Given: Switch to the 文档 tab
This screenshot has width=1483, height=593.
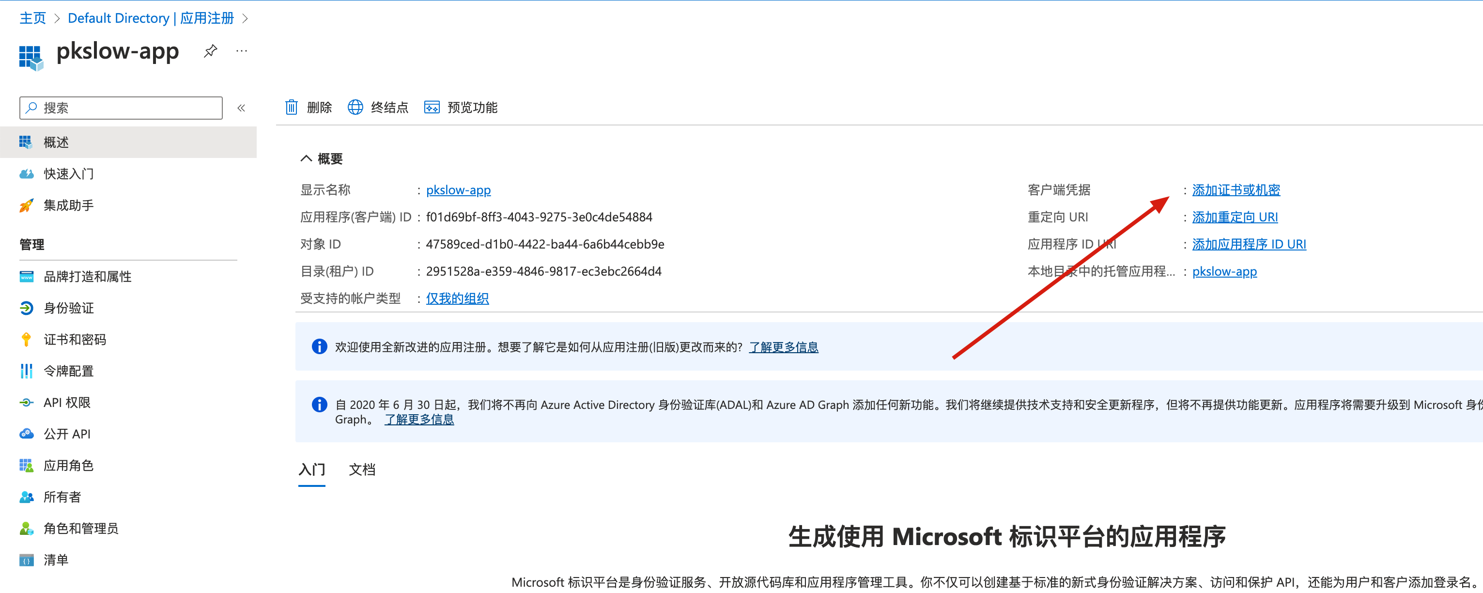Looking at the screenshot, I should coord(362,470).
